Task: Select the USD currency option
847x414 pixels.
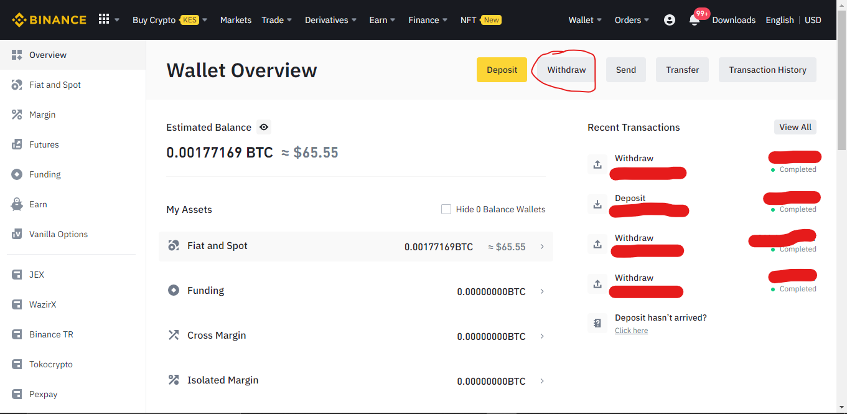Action: (813, 20)
